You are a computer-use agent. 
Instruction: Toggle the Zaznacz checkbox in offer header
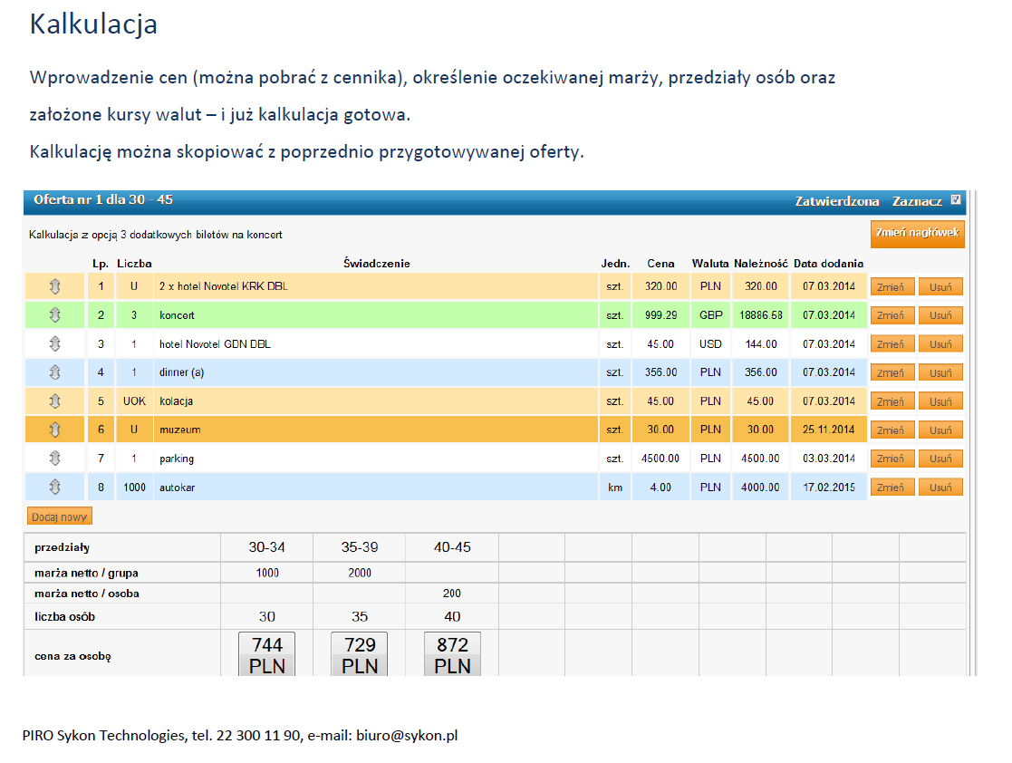pos(956,200)
